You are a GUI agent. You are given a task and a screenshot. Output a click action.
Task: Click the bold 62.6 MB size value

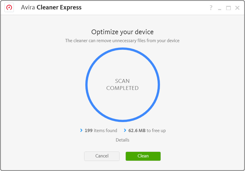(137, 130)
